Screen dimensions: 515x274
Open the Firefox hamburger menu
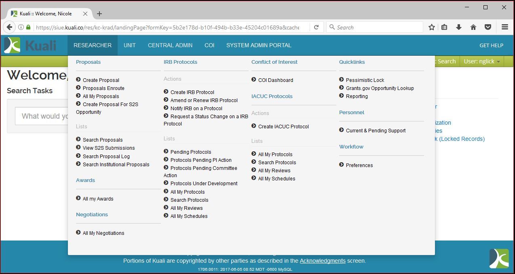tap(504, 27)
